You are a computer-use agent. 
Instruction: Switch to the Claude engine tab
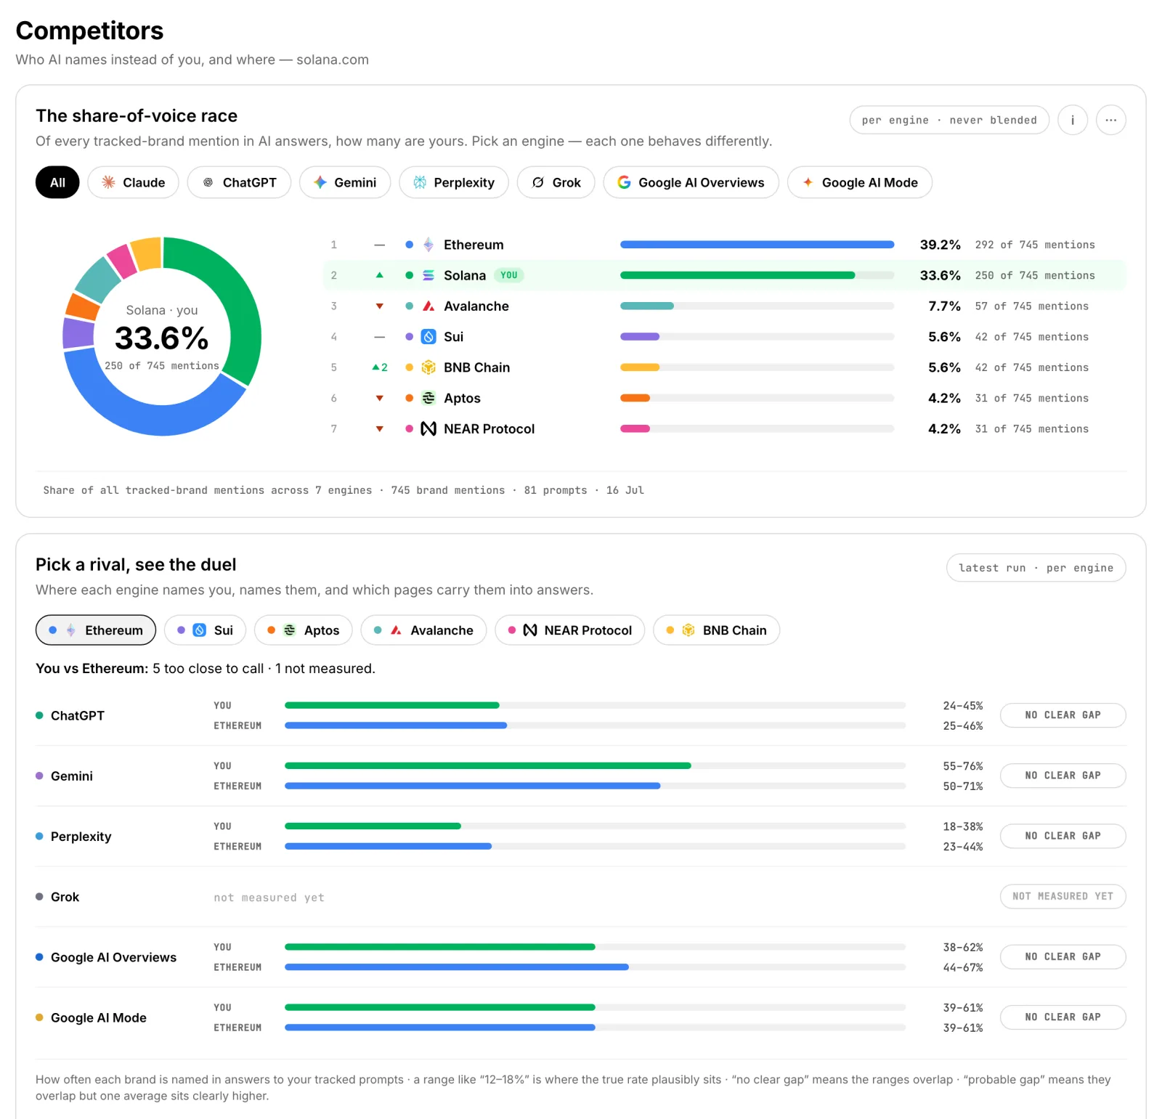coord(134,182)
